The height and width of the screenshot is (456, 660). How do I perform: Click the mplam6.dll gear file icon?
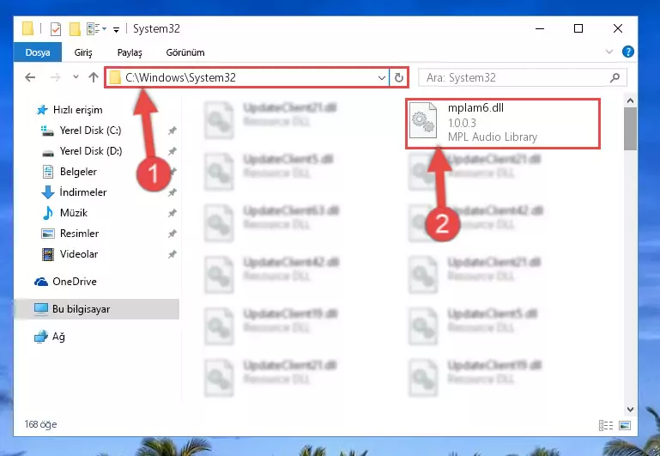point(423,120)
